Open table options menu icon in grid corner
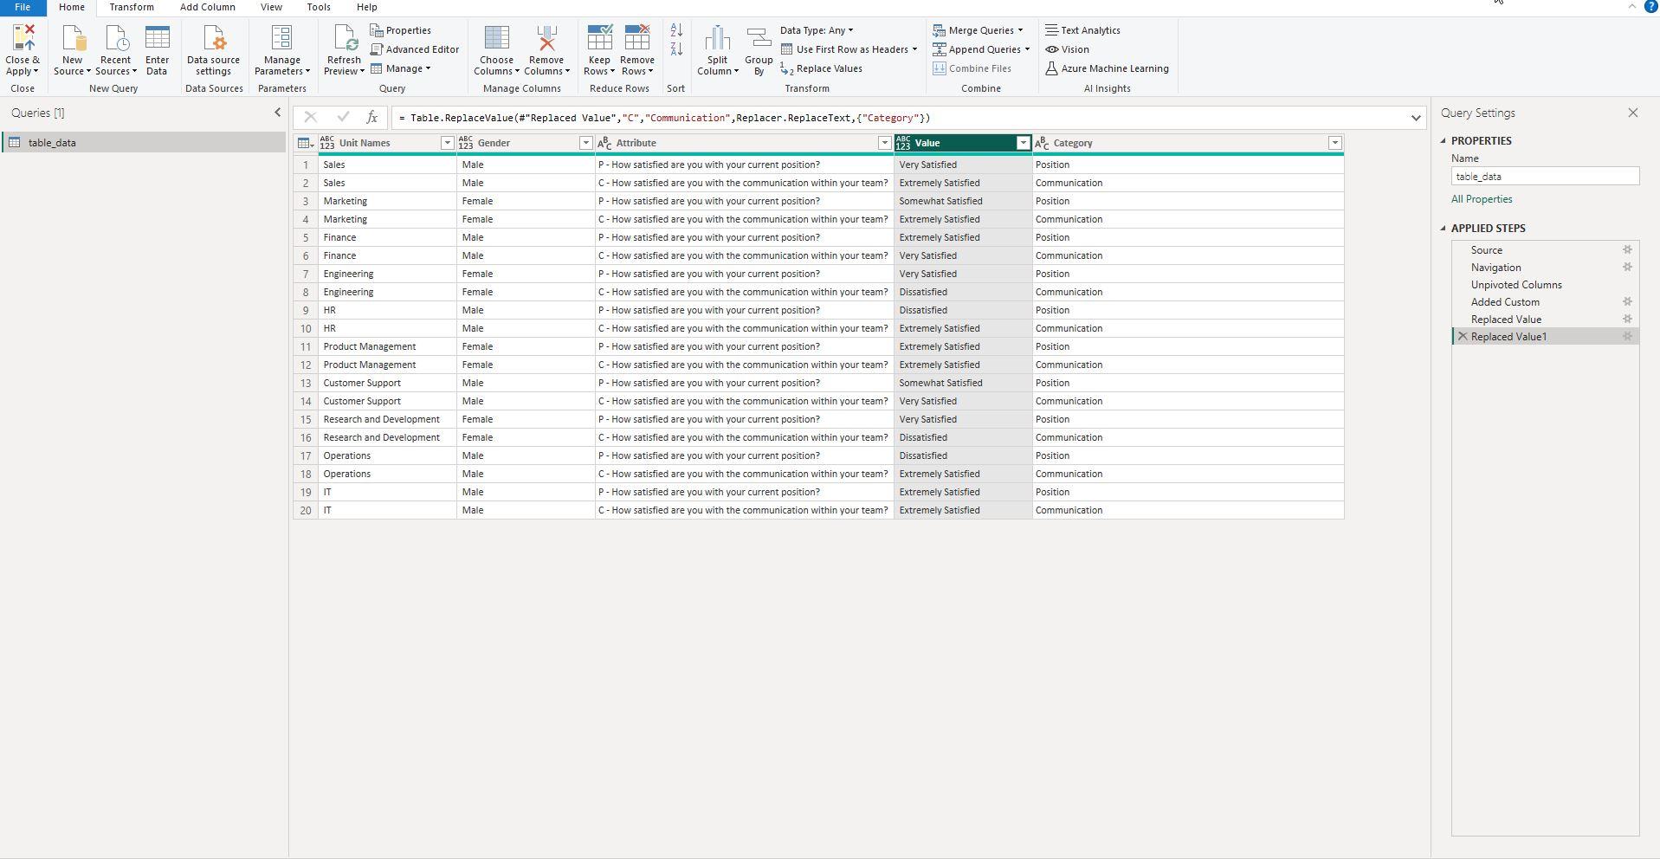The image size is (1660, 859). 305,143
